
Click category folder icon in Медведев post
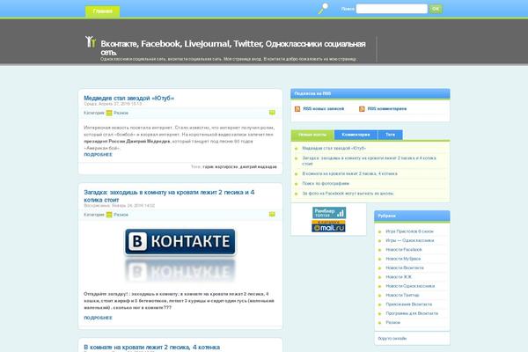tap(109, 113)
